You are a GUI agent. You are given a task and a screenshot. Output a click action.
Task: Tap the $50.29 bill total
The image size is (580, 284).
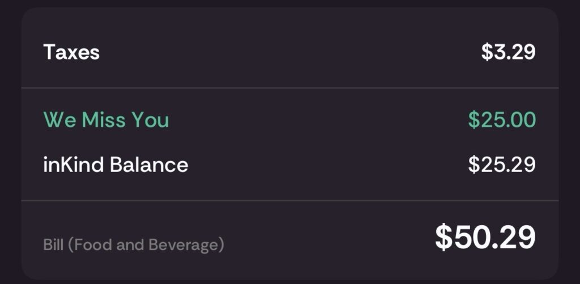point(485,237)
